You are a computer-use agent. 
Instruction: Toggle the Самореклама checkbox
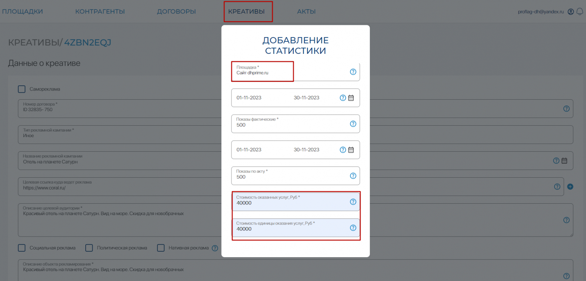pos(22,89)
